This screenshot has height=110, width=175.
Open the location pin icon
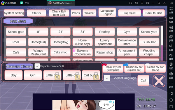click(171, 65)
